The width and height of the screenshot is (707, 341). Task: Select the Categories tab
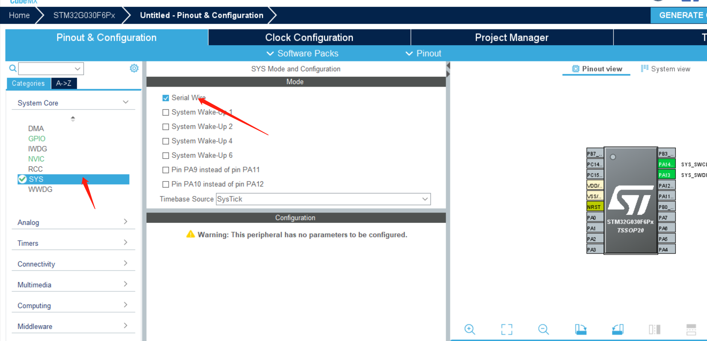[x=28, y=83]
